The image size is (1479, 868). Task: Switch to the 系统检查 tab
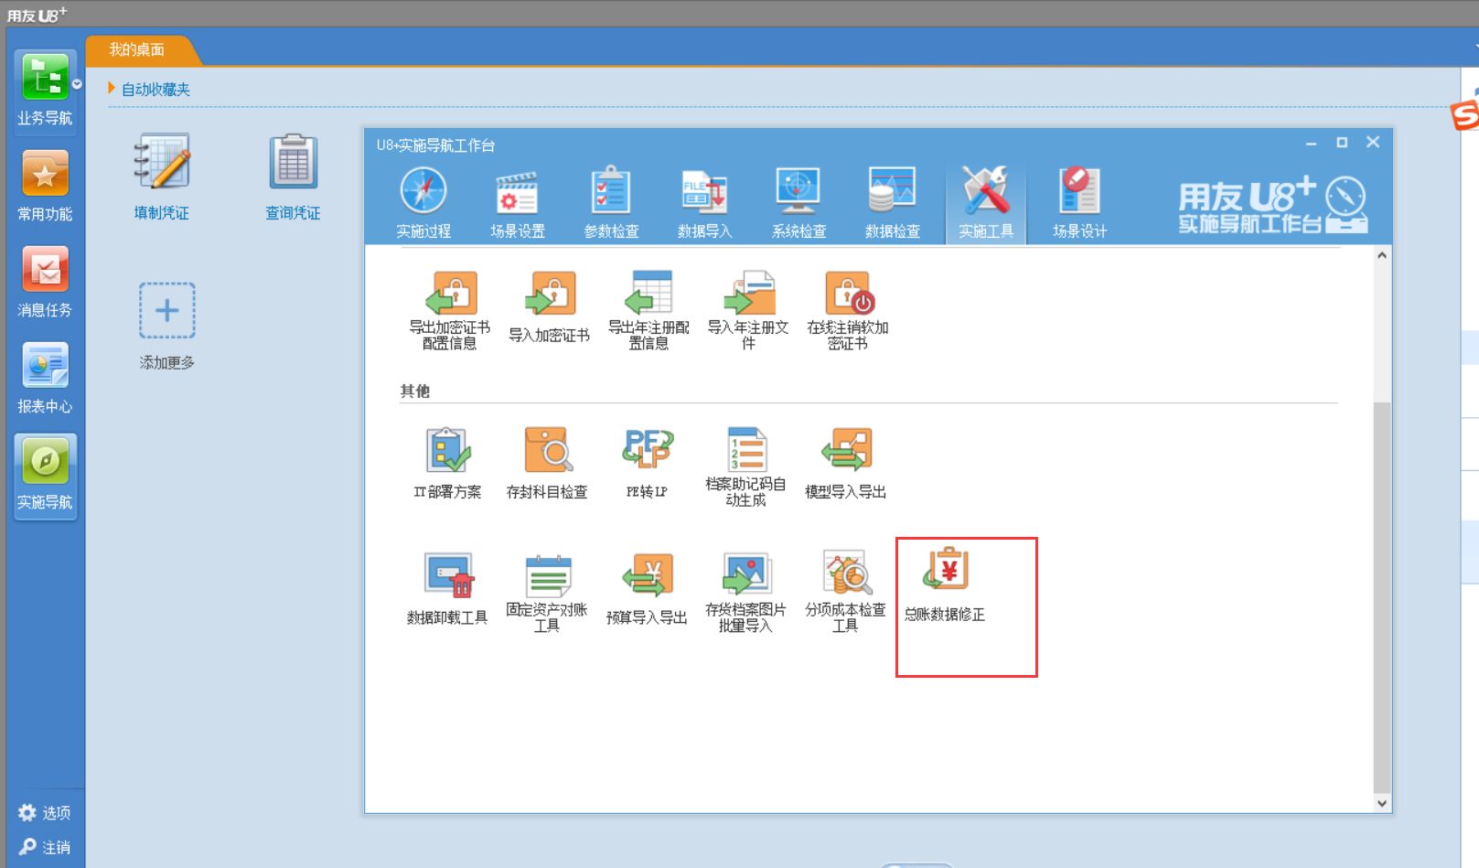click(798, 204)
